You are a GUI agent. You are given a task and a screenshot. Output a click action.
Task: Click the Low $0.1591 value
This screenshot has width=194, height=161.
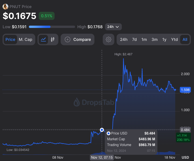point(19,27)
